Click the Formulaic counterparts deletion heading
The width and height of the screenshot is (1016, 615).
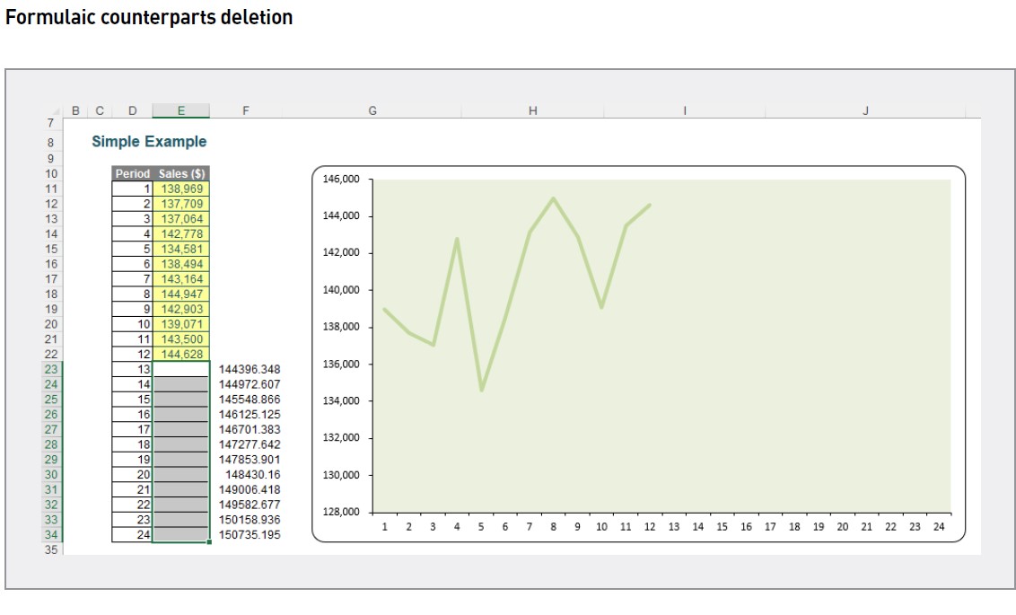pos(151,16)
